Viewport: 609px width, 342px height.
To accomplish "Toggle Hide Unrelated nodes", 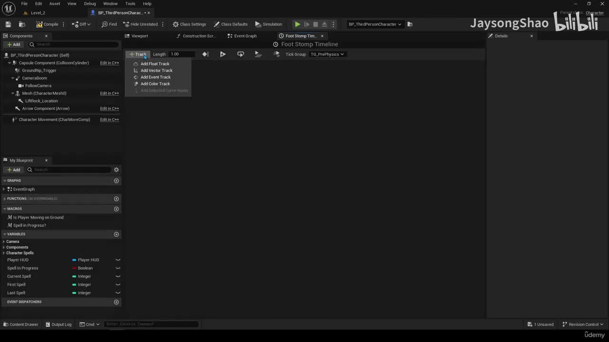I will point(140,24).
